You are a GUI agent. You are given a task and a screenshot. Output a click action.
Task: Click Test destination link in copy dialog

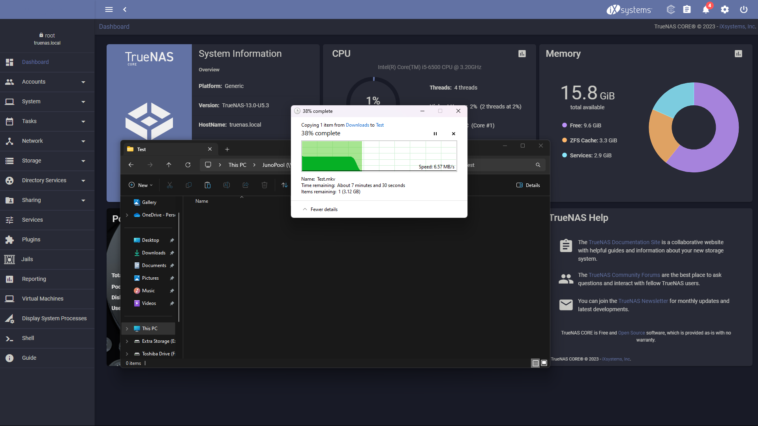(x=380, y=125)
